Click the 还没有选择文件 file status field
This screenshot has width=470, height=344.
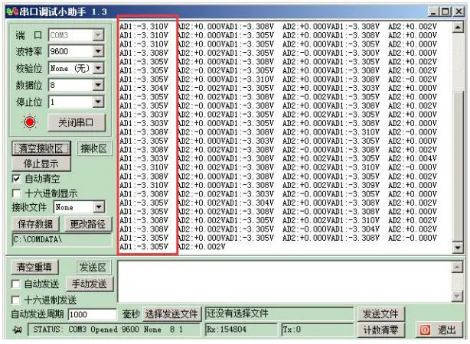(279, 313)
